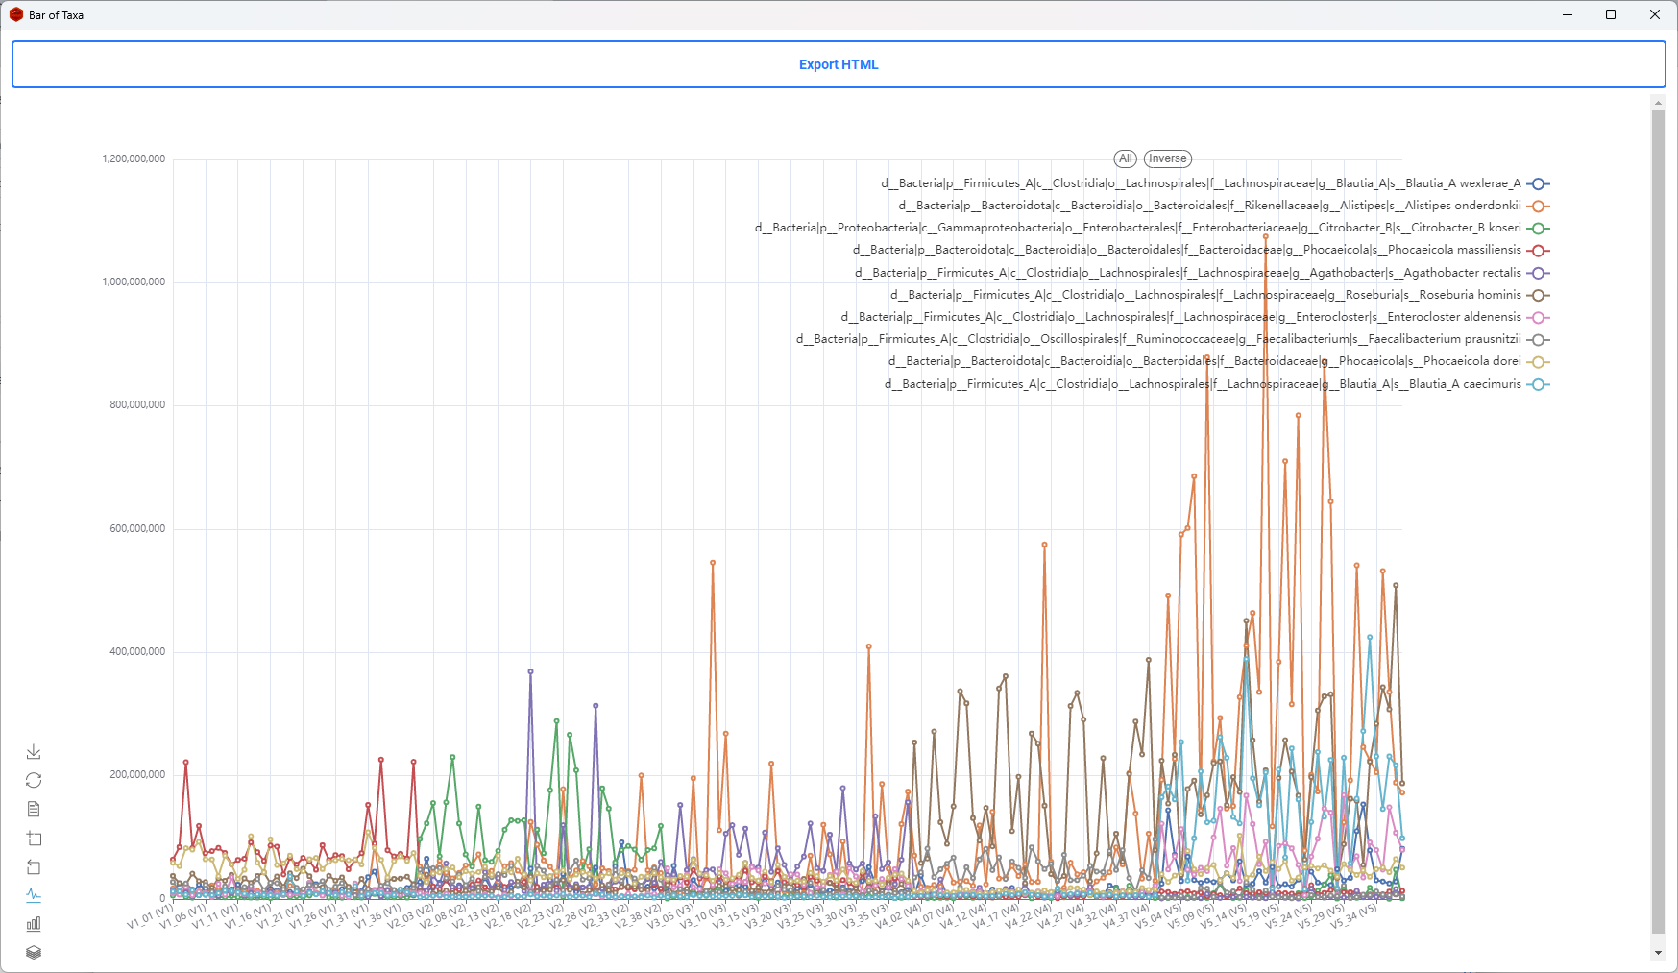Screen dimensions: 1678x973
Task: Click the V5_34 (V5) x-axis label
Action: pyautogui.click(x=1354, y=915)
